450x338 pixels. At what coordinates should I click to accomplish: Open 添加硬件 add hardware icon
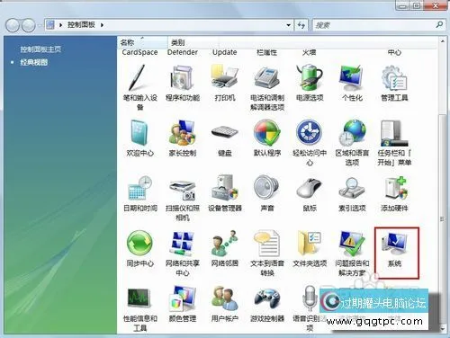point(395,188)
